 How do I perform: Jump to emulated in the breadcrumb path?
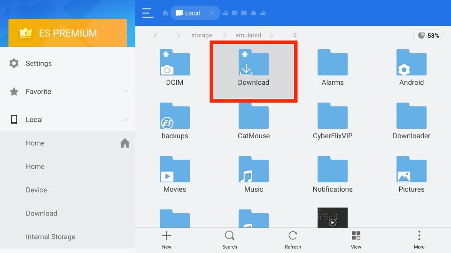[248, 35]
